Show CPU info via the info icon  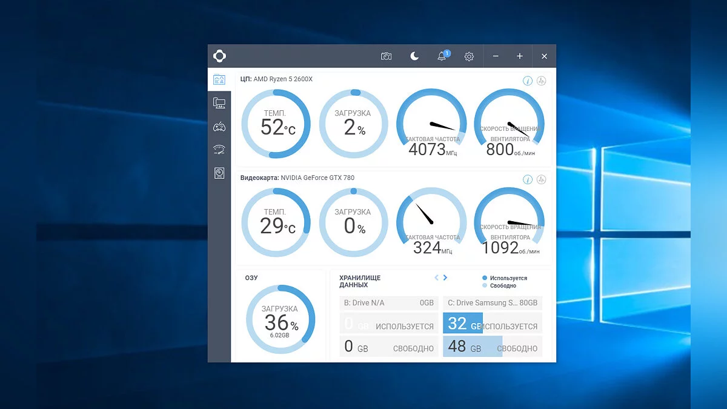point(528,81)
